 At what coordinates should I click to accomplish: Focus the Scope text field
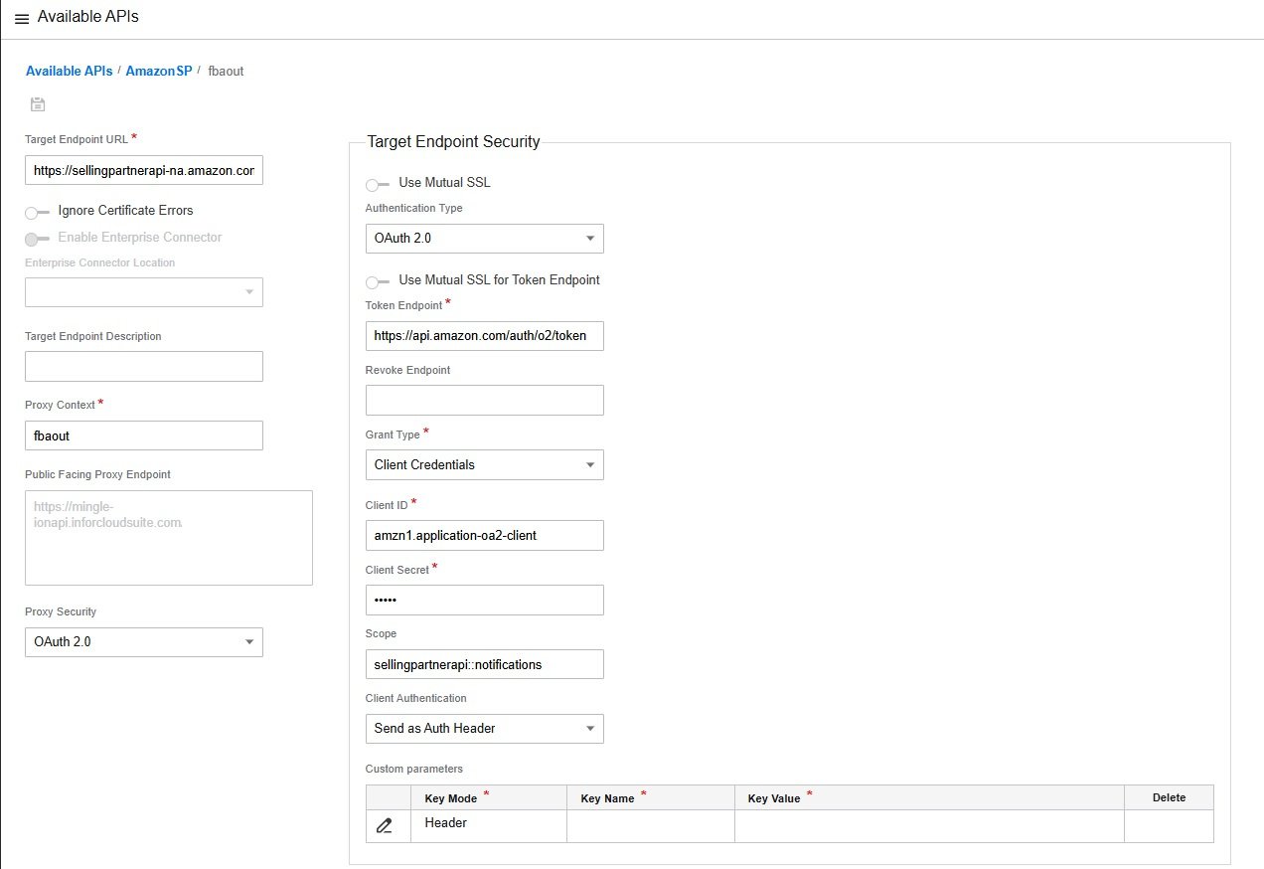(484, 664)
